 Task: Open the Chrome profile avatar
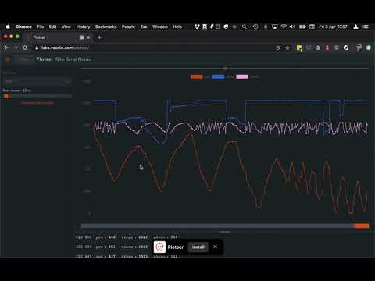pyautogui.click(x=359, y=48)
